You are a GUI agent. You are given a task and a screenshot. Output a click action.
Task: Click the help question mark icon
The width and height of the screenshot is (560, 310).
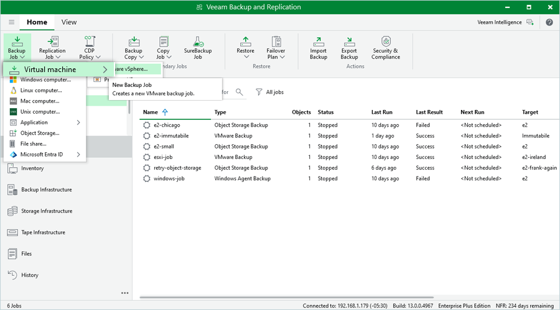(549, 22)
